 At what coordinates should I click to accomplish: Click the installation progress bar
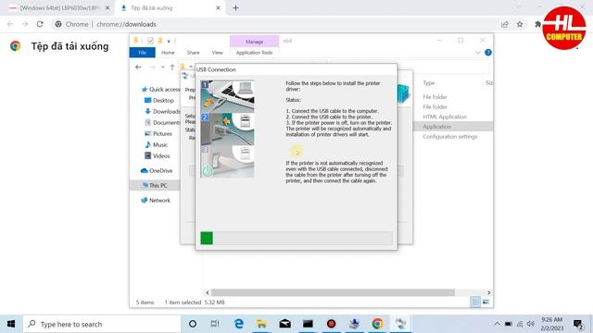[296, 239]
